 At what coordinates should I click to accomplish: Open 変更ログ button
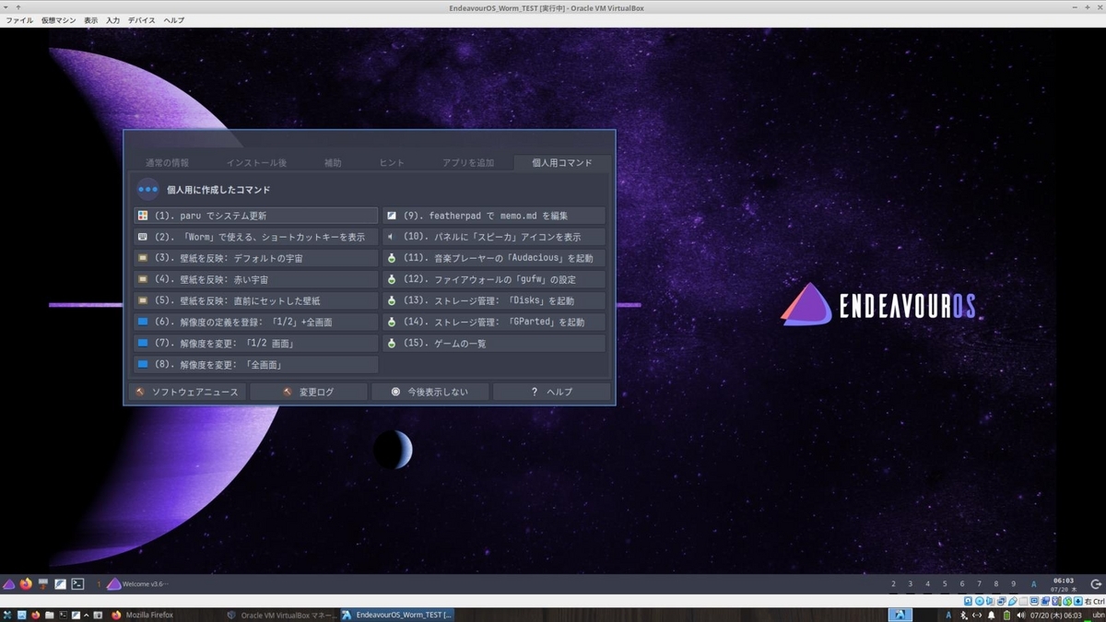[309, 392]
